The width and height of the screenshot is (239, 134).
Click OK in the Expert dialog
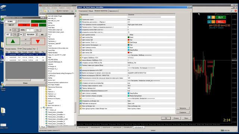coord(166,118)
